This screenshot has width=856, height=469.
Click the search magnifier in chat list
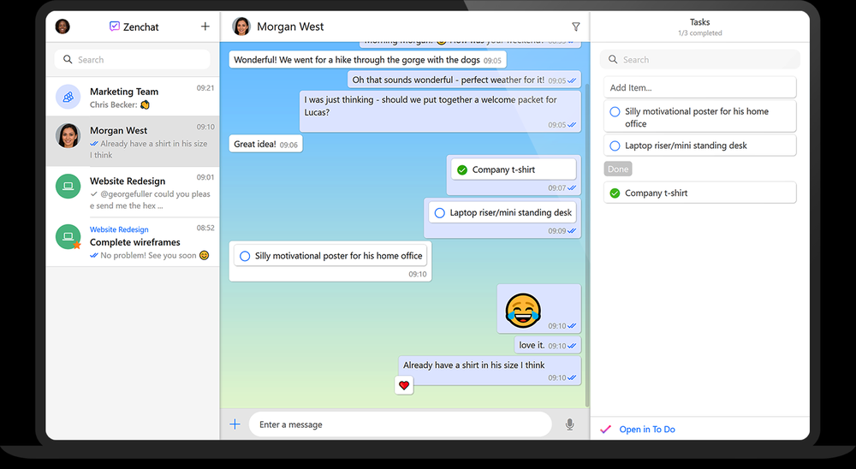click(x=68, y=60)
